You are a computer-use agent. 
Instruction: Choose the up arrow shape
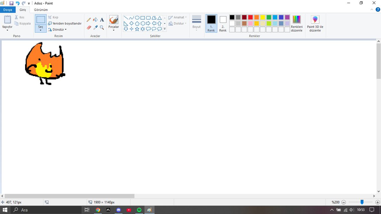click(x=160, y=23)
